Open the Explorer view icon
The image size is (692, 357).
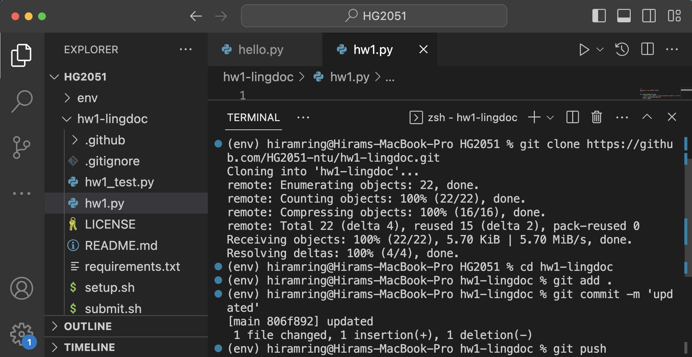click(x=21, y=55)
